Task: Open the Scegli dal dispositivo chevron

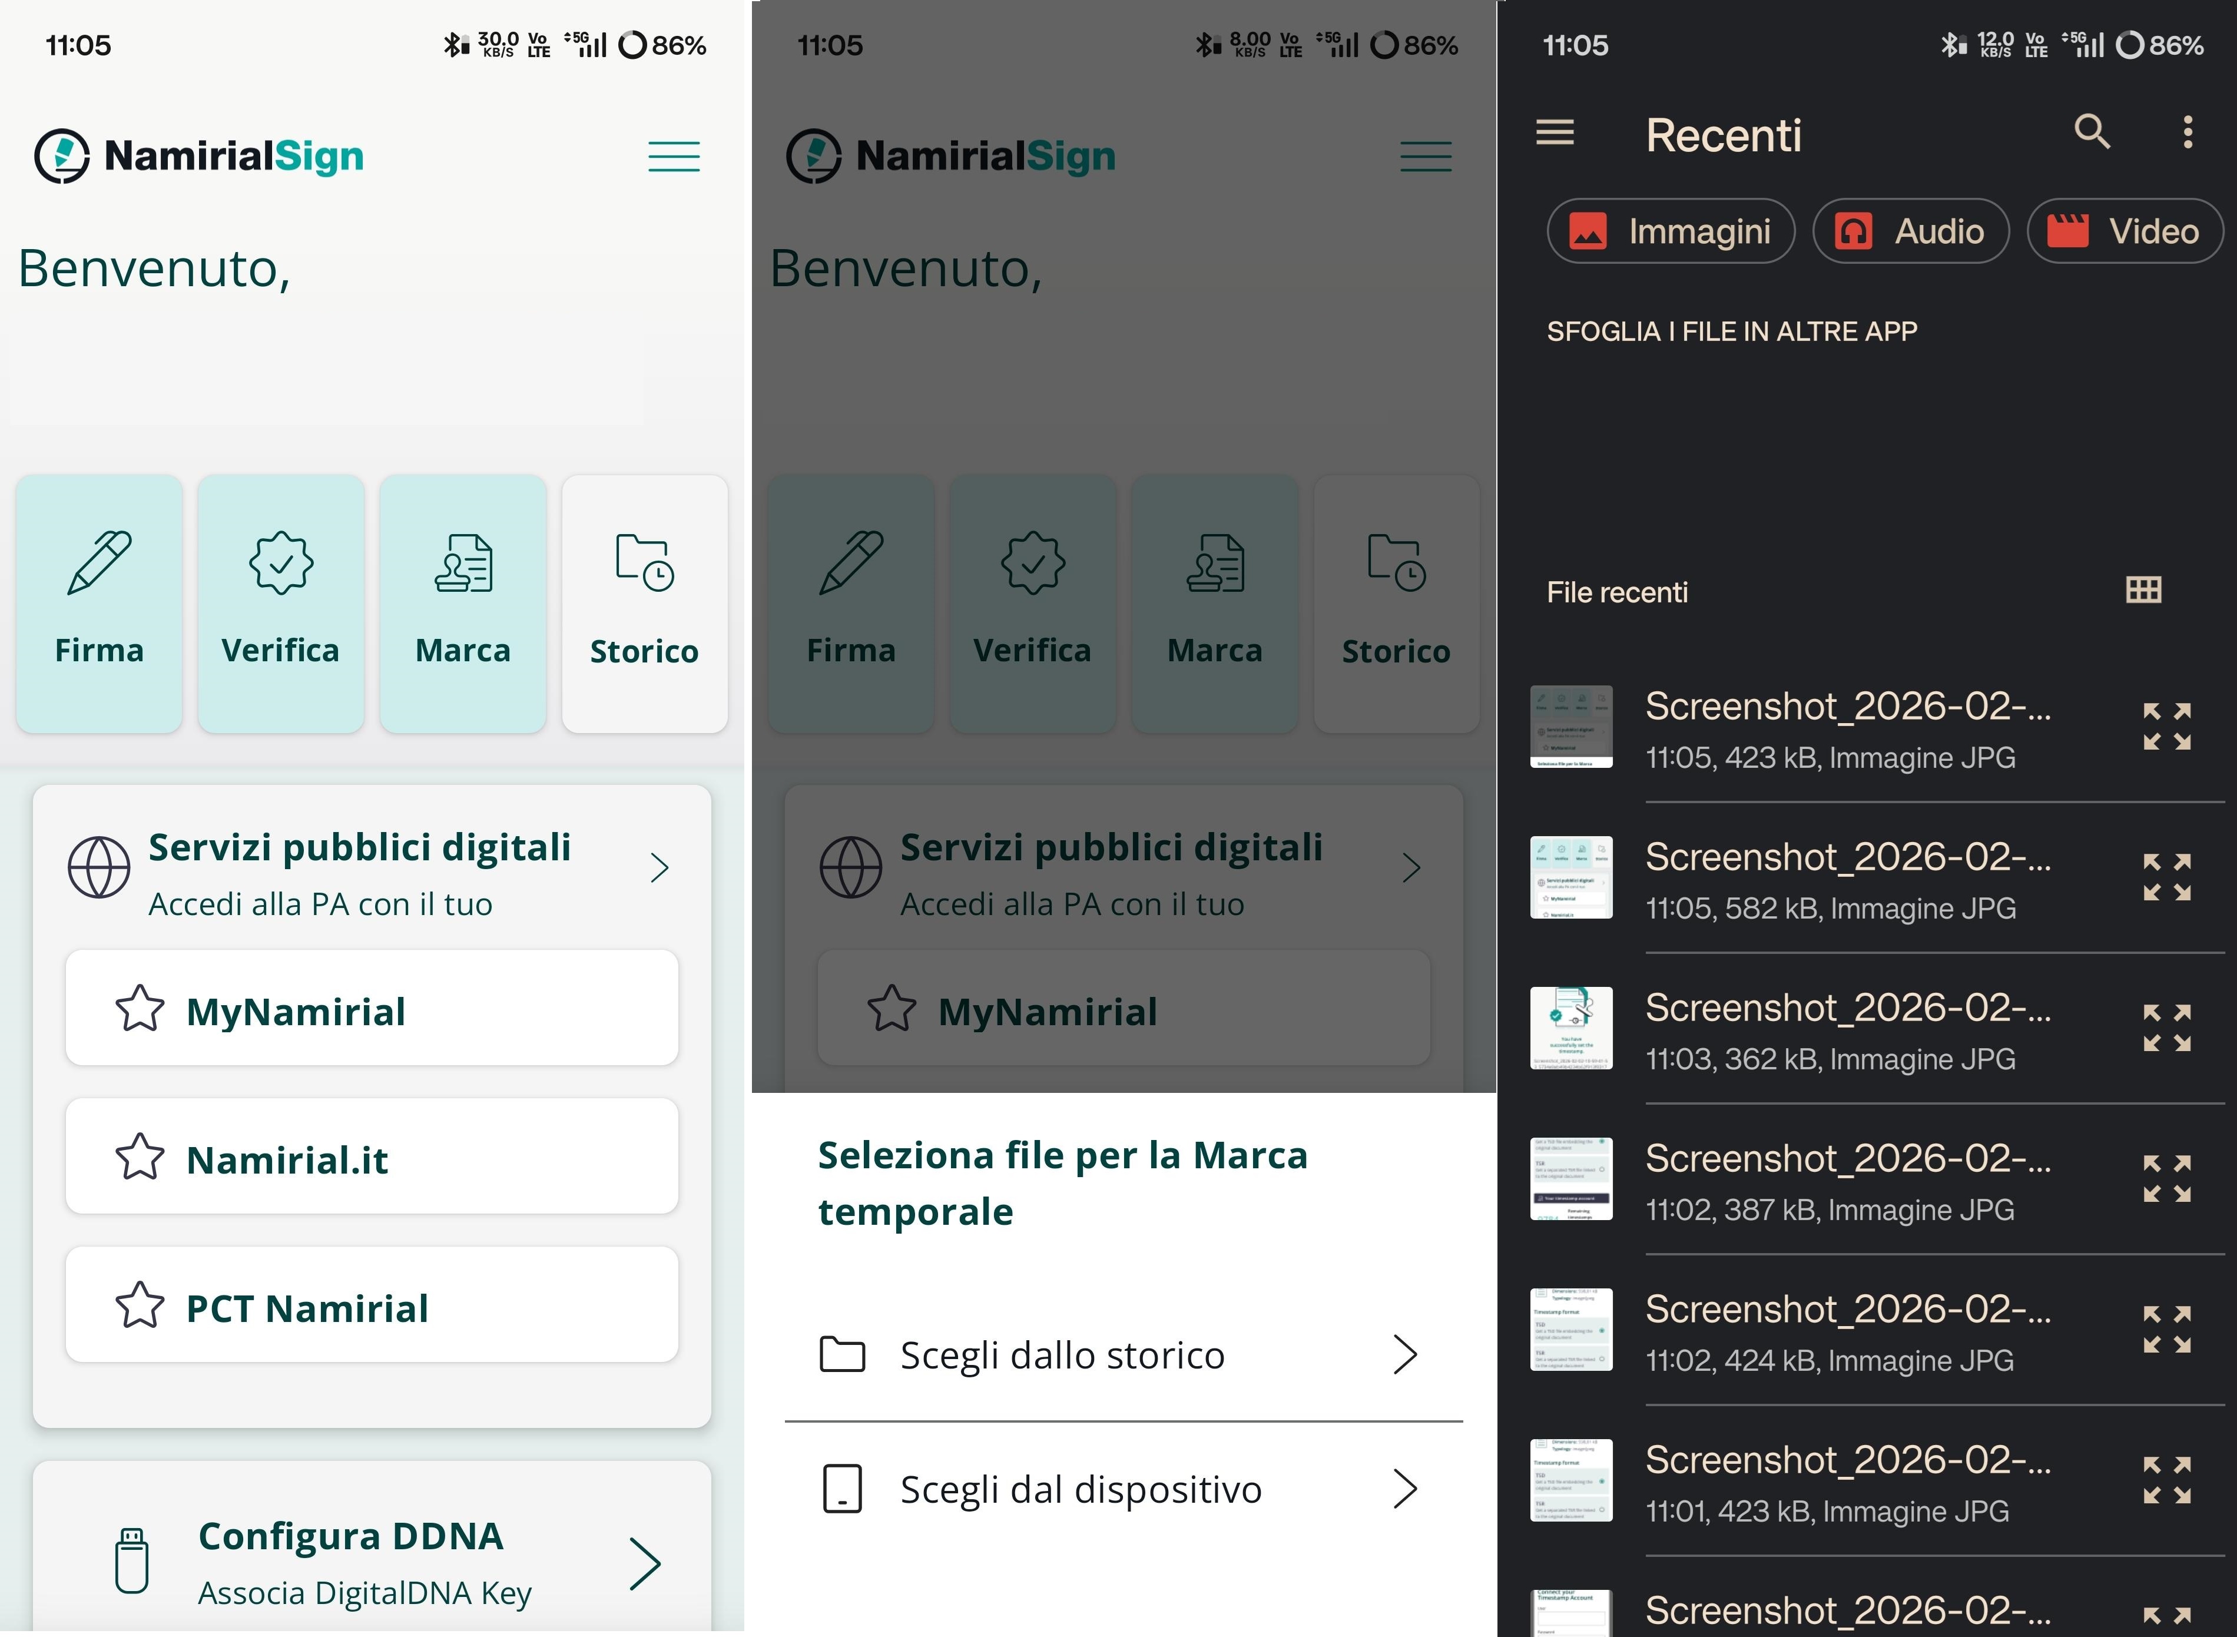Action: [1406, 1489]
